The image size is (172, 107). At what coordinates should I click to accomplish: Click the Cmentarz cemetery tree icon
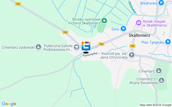pyautogui.click(x=159, y=71)
